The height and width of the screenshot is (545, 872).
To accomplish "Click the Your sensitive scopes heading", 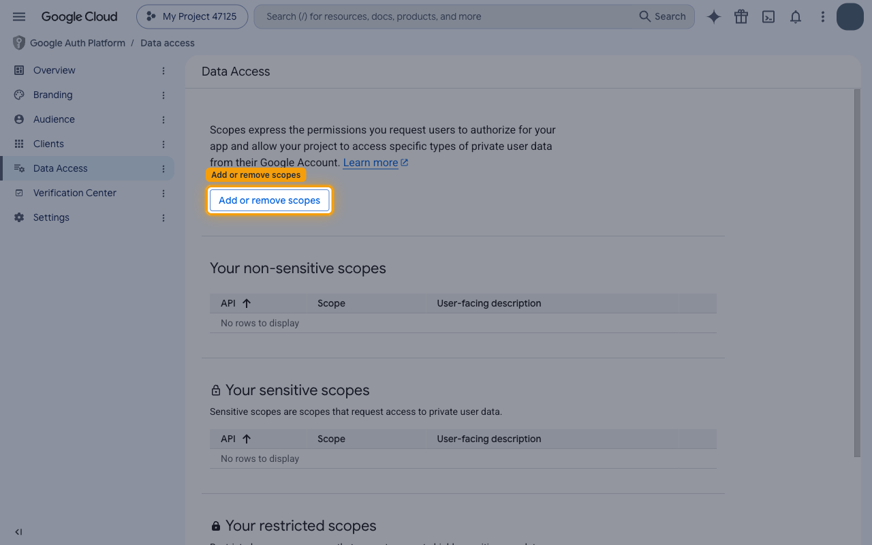I will (x=298, y=390).
